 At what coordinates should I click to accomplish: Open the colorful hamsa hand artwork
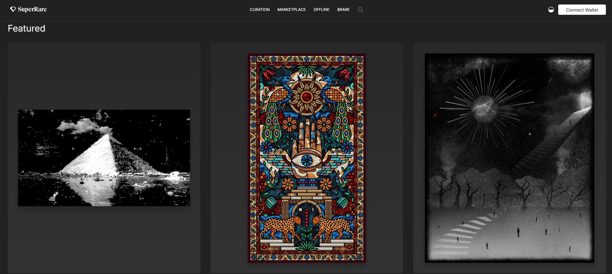[307, 158]
